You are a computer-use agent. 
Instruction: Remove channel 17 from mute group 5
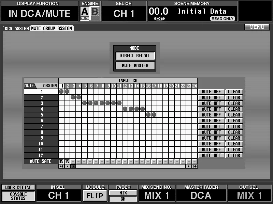tap(154, 115)
